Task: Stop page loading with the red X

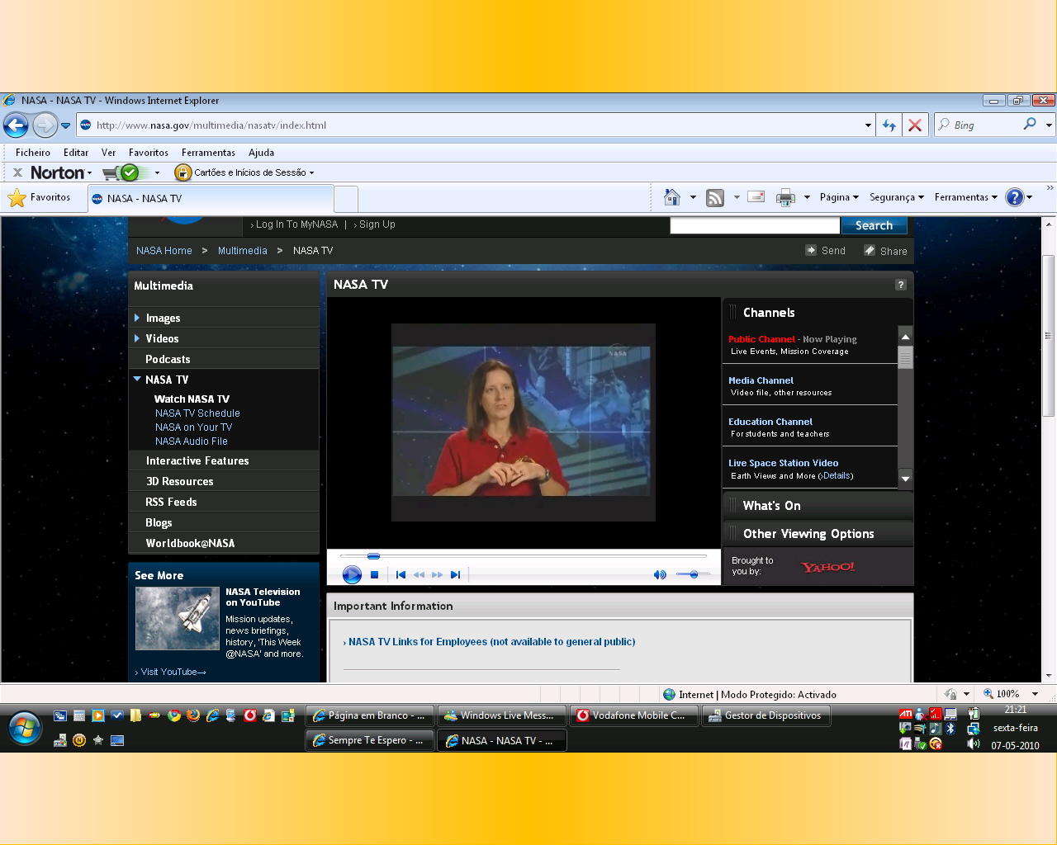Action: point(915,125)
